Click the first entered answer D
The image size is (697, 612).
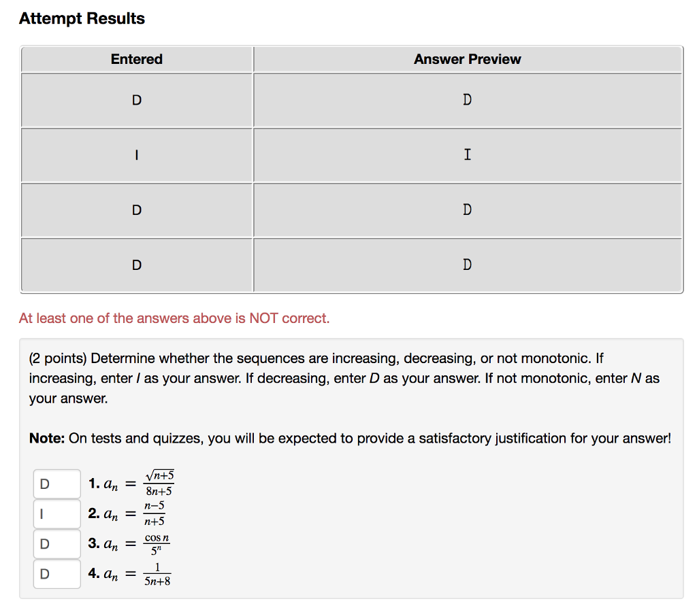[x=136, y=100]
